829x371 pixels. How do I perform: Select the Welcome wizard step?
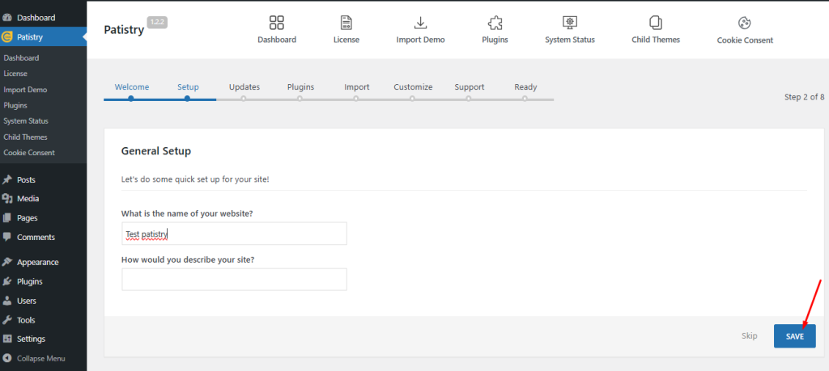(x=132, y=87)
